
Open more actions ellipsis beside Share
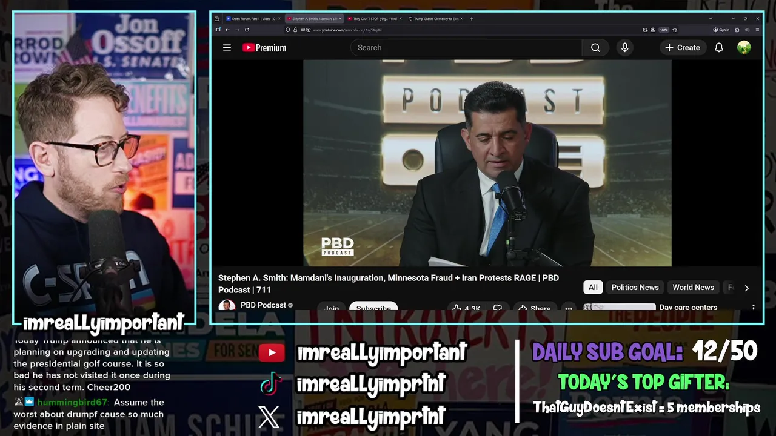(x=569, y=308)
